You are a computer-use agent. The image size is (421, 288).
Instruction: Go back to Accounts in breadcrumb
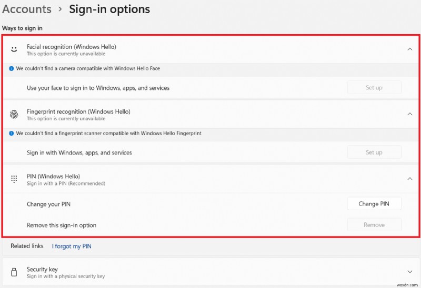tap(27, 9)
